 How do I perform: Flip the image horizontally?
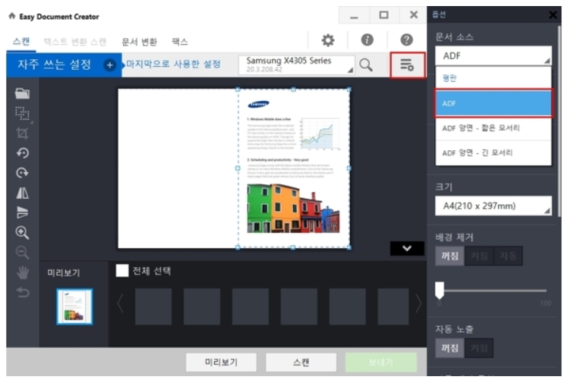(x=23, y=193)
